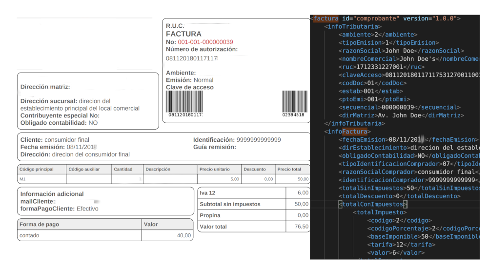Viewport: 488px width, 266px height.
Task: Click the M1 product code cell
Action: [x=22, y=179]
